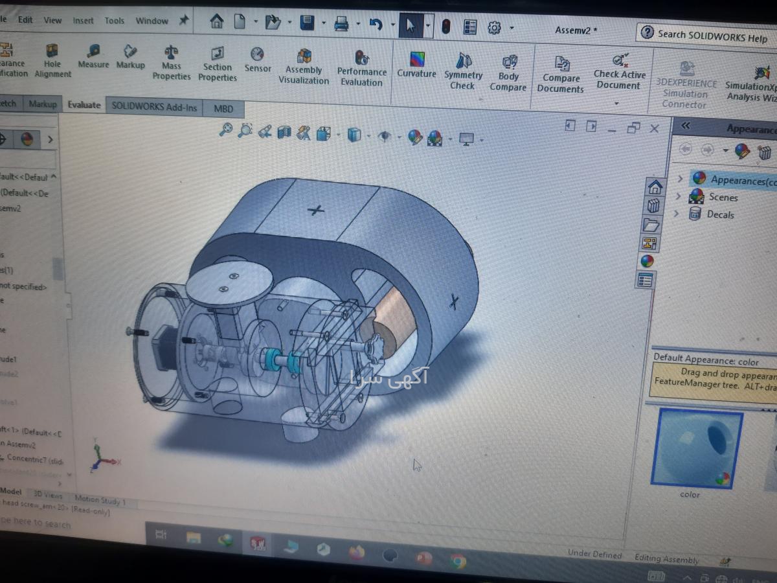Activate the Select cursor tool
Screen dimensions: 777x583
[x=411, y=25]
